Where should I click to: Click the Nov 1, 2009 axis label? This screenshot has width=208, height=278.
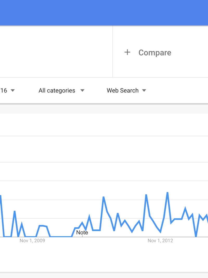(x=32, y=240)
